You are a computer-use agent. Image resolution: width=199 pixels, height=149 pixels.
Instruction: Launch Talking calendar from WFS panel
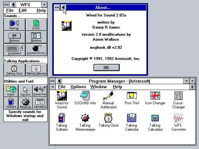(x=36, y=70)
